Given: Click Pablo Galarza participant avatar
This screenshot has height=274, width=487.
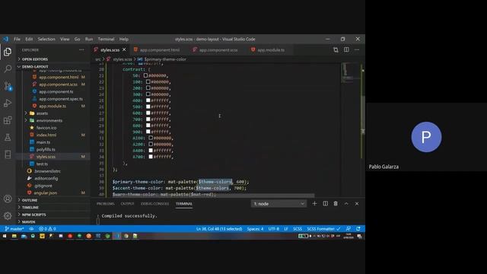Looking at the screenshot, I should pos(426,137).
